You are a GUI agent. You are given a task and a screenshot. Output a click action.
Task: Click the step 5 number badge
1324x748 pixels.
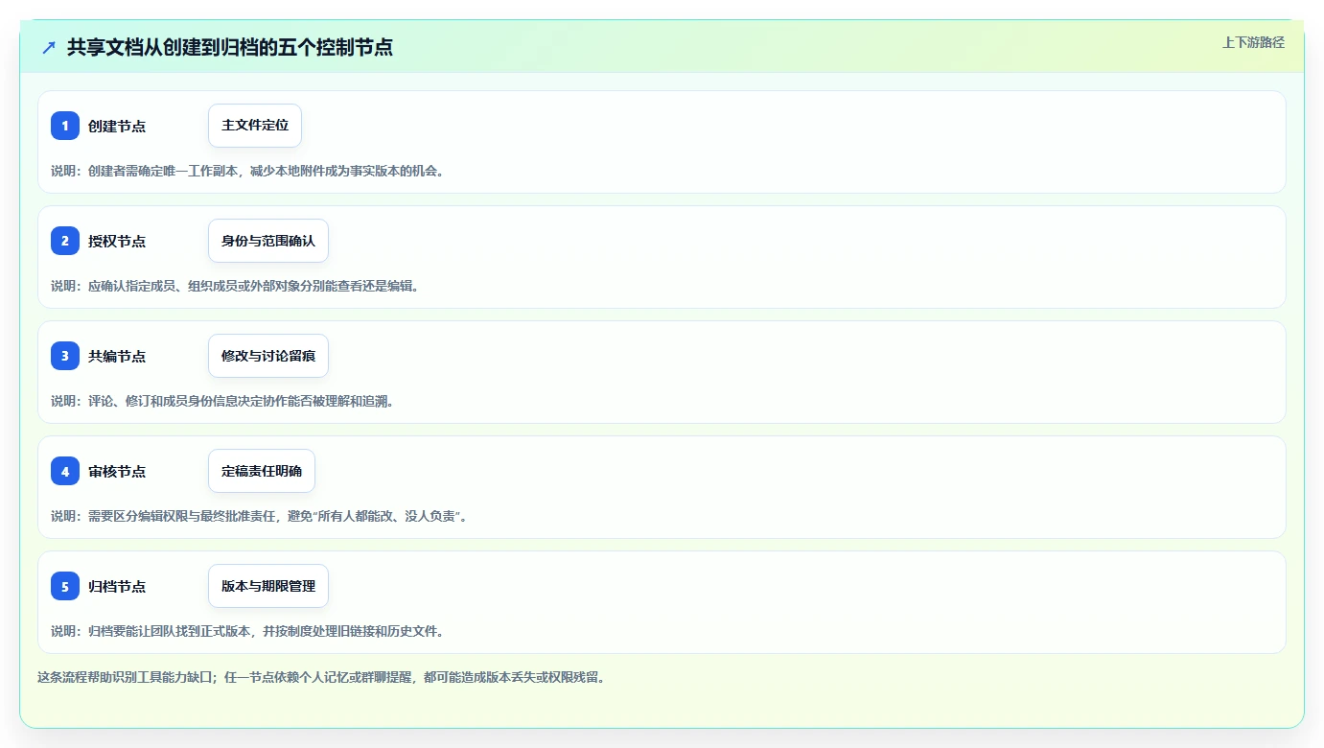coord(65,586)
